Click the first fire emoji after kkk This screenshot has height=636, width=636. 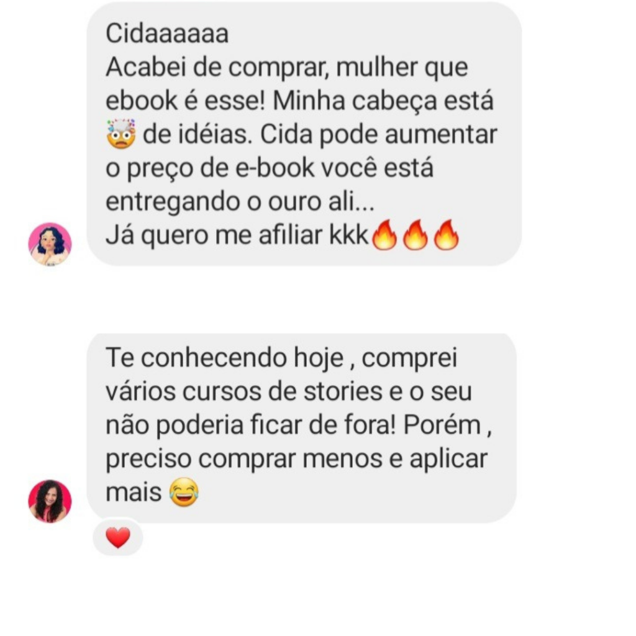384,235
